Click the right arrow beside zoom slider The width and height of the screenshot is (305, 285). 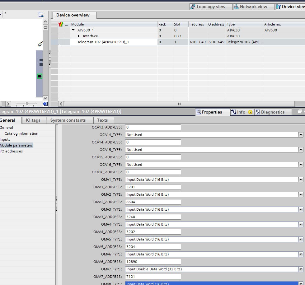(8, 104)
